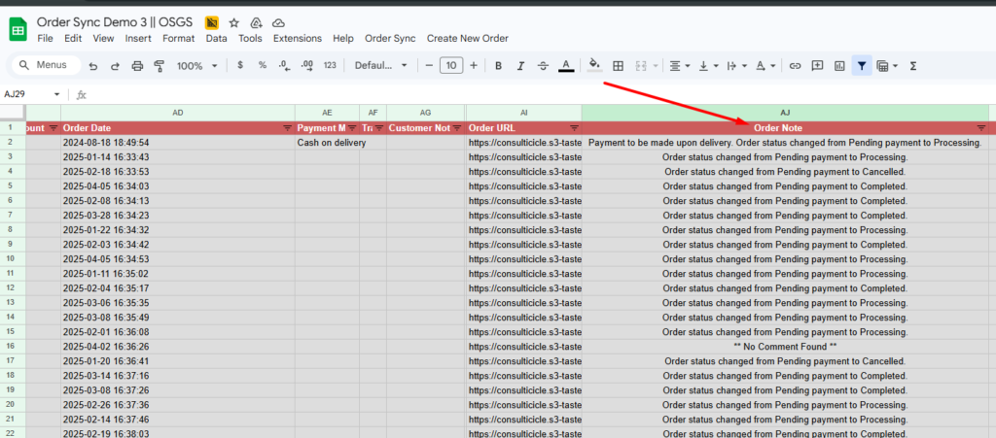The height and width of the screenshot is (438, 996).
Task: Open the functions sigma menu
Action: [x=913, y=65]
